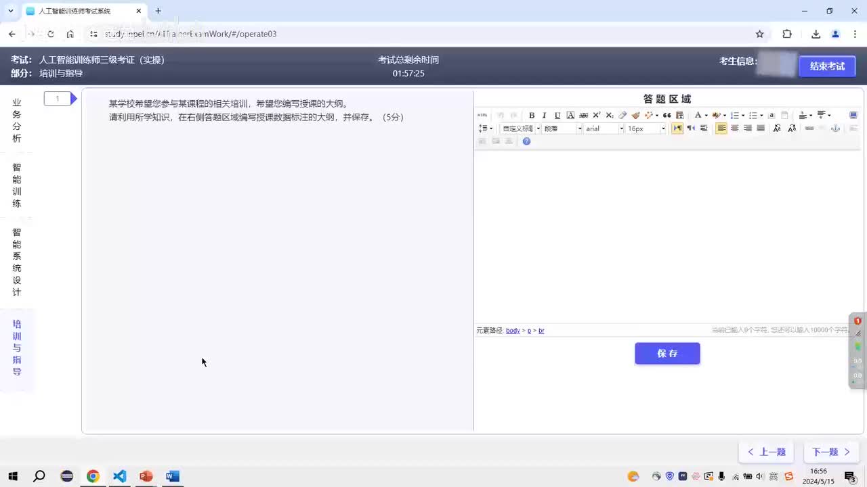Click the first-line indent icon
The height and width of the screenshot is (487, 867).
click(704, 128)
